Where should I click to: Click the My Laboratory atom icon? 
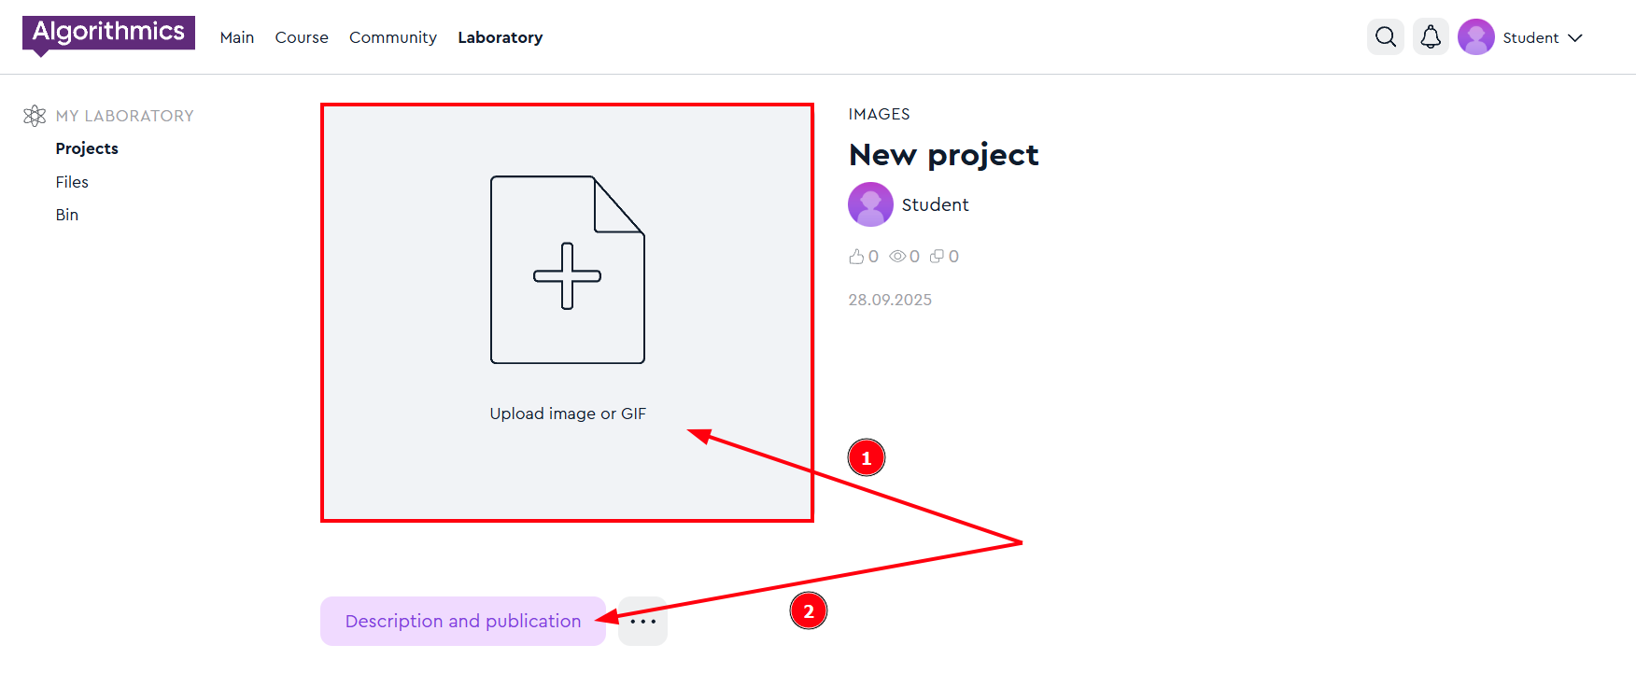pos(35,116)
